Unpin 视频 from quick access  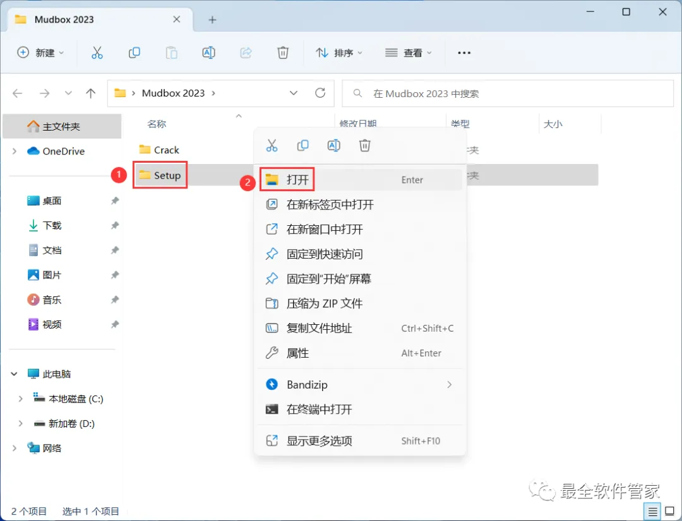coord(115,325)
